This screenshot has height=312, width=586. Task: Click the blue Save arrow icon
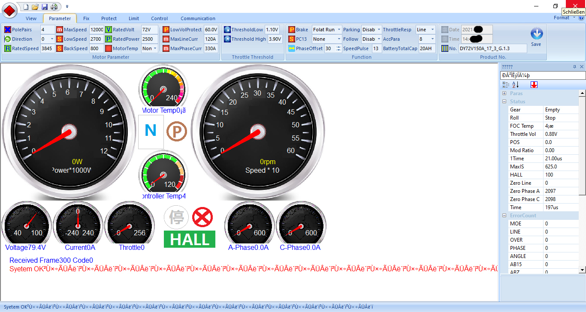point(536,34)
